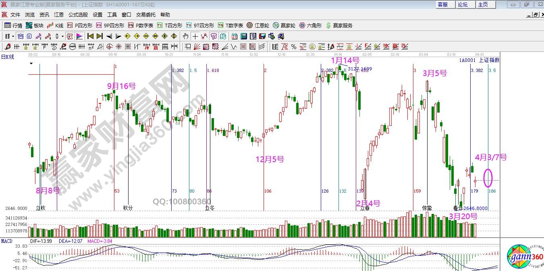The height and width of the screenshot is (271, 544).
Task: Click the 客服 customer service button
Action: [x=442, y=4]
